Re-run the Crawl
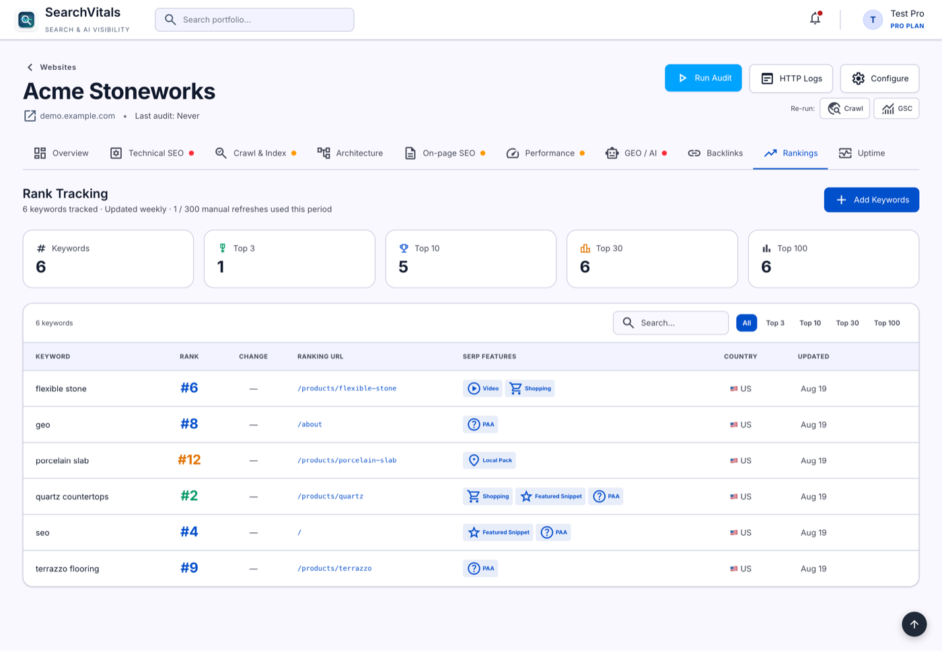Viewport: 942px width, 652px height. point(845,108)
